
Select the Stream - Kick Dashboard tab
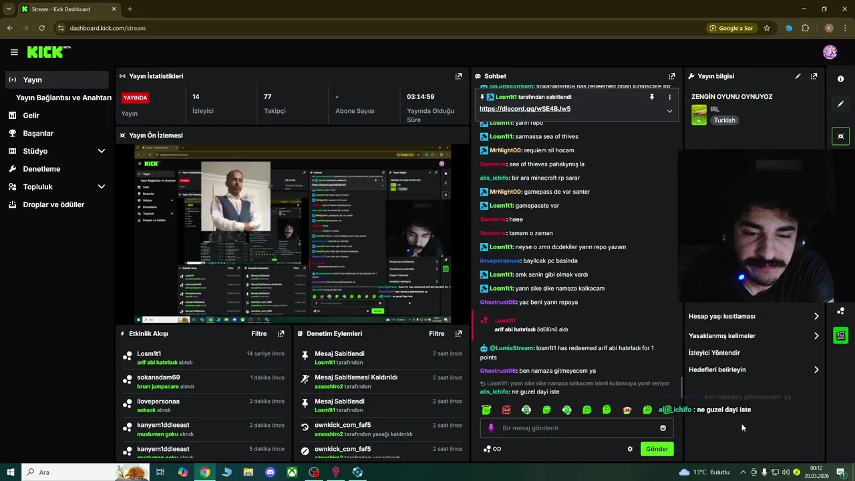67,9
